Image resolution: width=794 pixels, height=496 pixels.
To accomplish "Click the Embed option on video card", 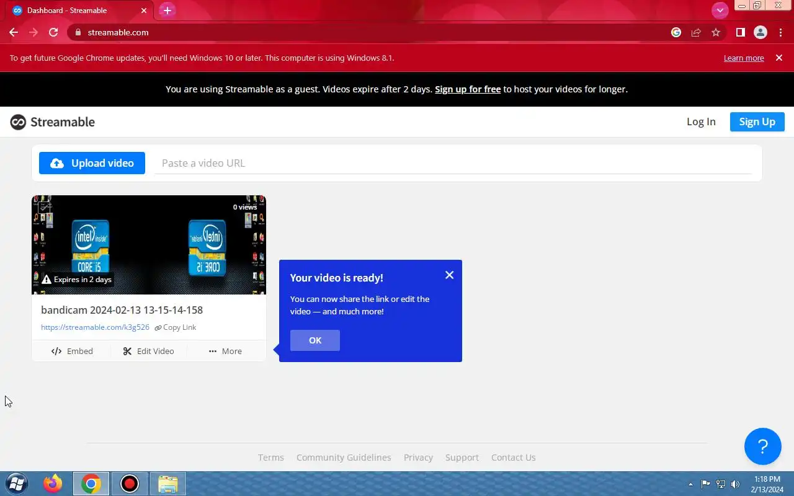I will coord(72,351).
